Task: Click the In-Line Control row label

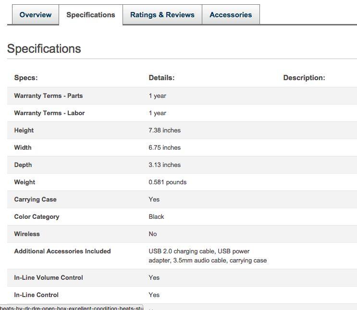Action: click(x=37, y=295)
